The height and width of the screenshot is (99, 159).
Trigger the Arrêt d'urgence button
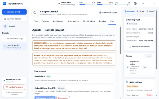(14, 87)
